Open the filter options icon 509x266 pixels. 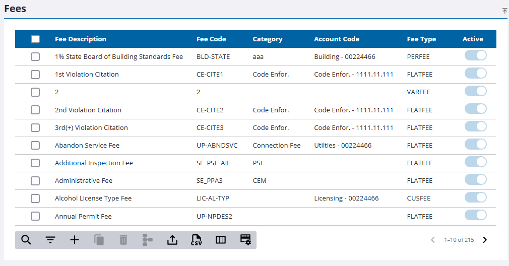pos(50,240)
